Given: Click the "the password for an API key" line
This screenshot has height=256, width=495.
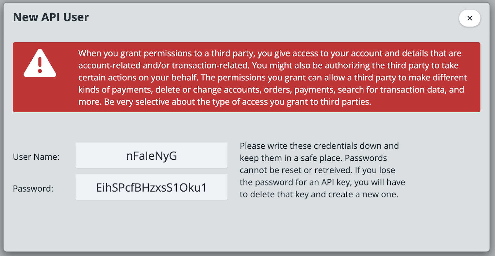Looking at the screenshot, I should pos(322,182).
